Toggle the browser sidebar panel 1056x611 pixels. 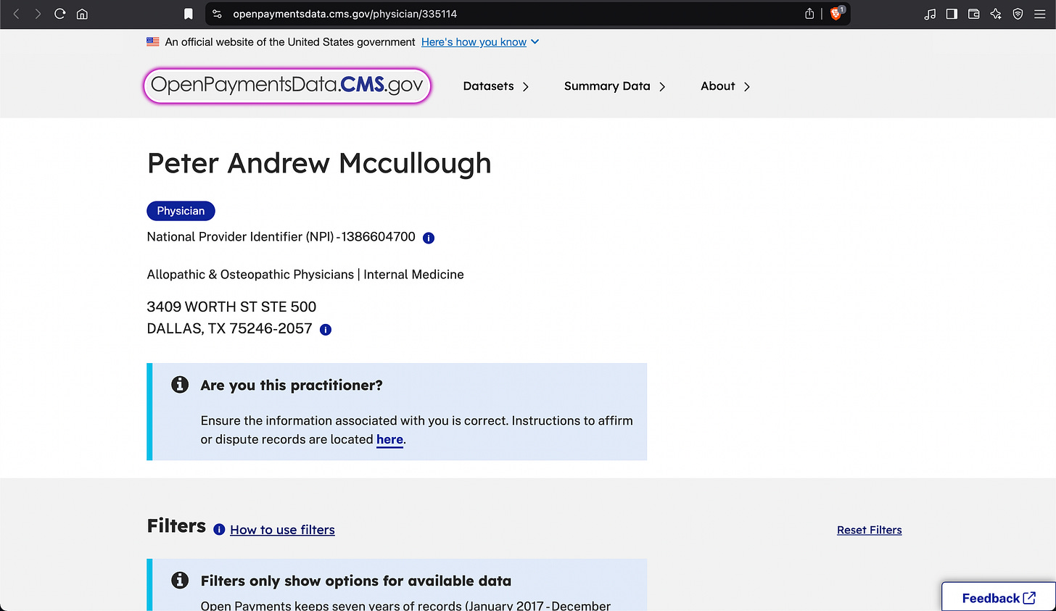(x=952, y=14)
